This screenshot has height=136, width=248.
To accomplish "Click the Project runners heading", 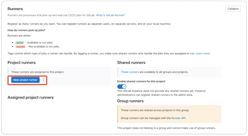I will click(x=21, y=63).
